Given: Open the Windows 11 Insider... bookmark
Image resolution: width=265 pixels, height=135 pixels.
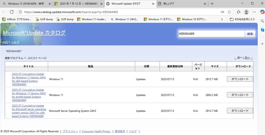Looking at the screenshot, I should [x=92, y=19].
